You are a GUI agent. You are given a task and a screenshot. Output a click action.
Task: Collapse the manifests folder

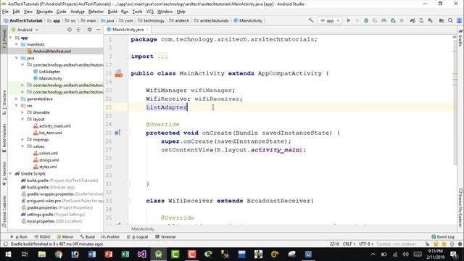click(x=17, y=44)
